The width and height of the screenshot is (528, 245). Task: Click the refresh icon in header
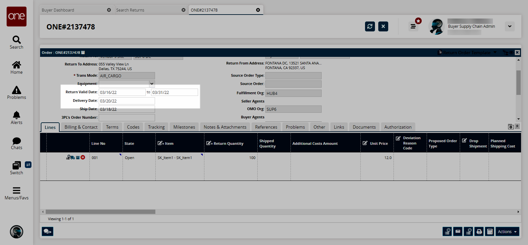tap(370, 26)
